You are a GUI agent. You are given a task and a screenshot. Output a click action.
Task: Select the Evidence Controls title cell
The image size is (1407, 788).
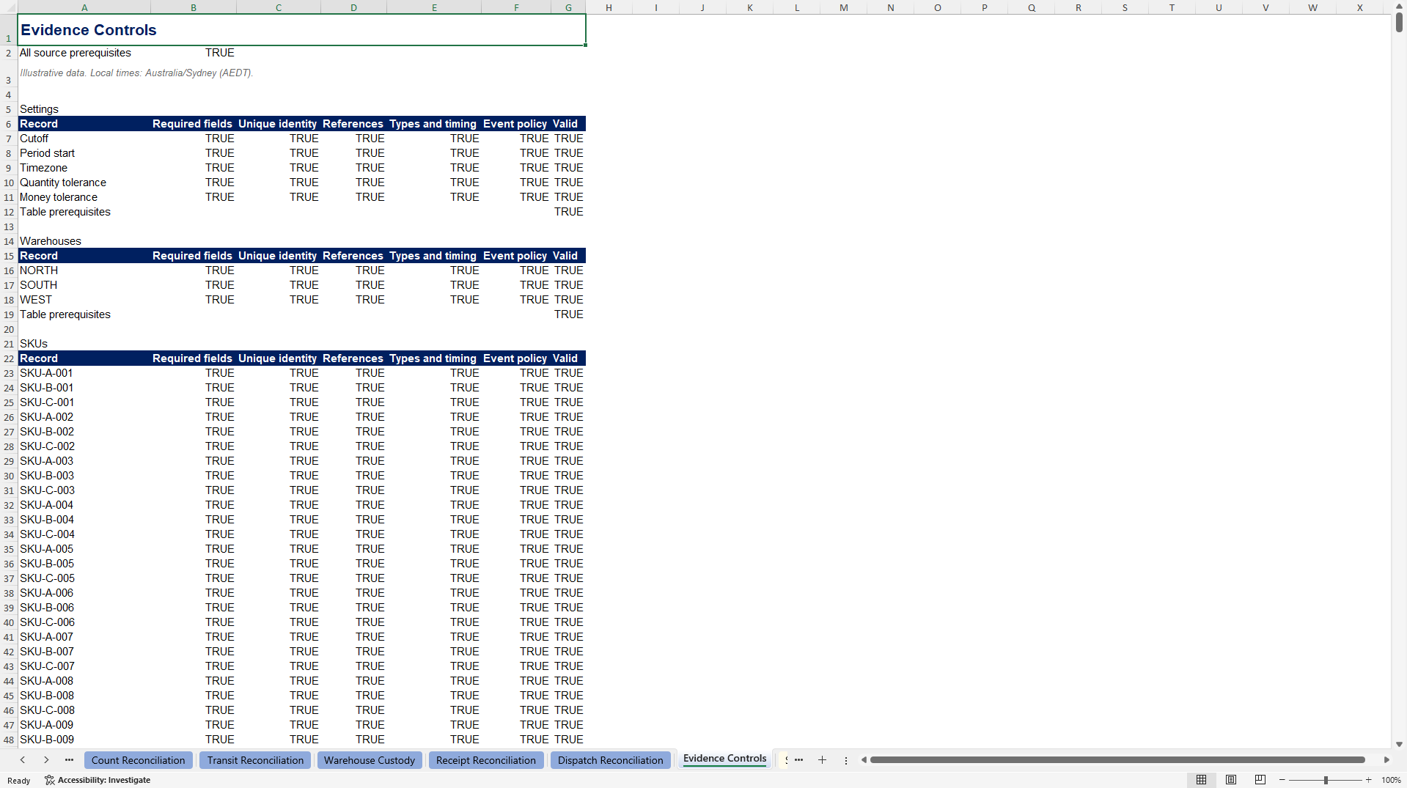click(x=301, y=30)
